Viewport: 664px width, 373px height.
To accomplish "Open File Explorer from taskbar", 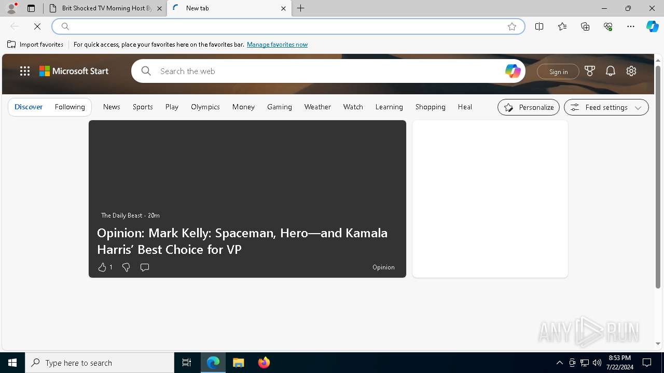I will point(239,363).
